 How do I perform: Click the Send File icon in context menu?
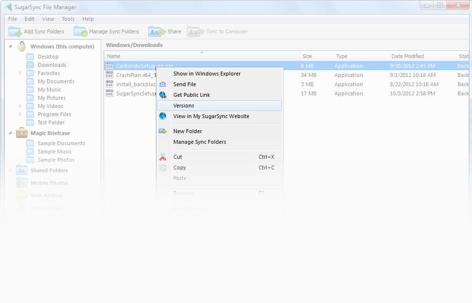(163, 84)
